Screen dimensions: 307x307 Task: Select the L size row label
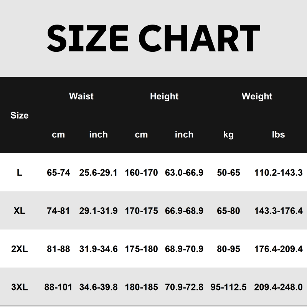click(20, 173)
